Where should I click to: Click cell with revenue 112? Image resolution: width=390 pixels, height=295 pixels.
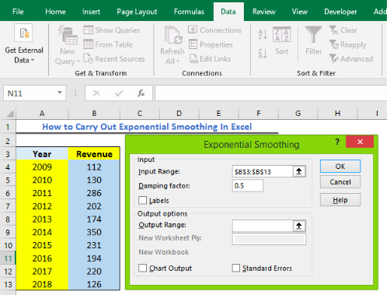pos(94,167)
